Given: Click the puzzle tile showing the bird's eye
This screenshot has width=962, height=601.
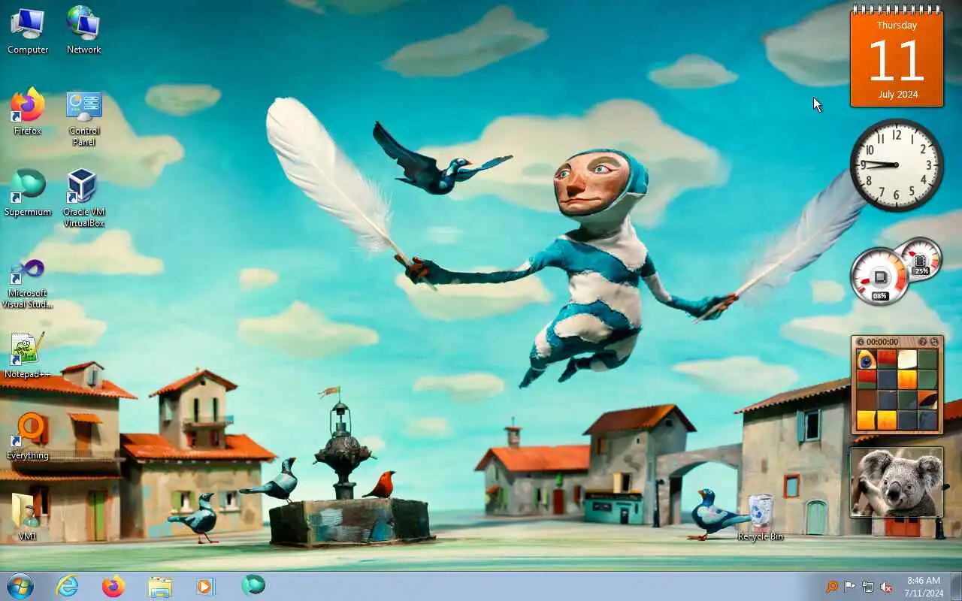Looking at the screenshot, I should 867,359.
